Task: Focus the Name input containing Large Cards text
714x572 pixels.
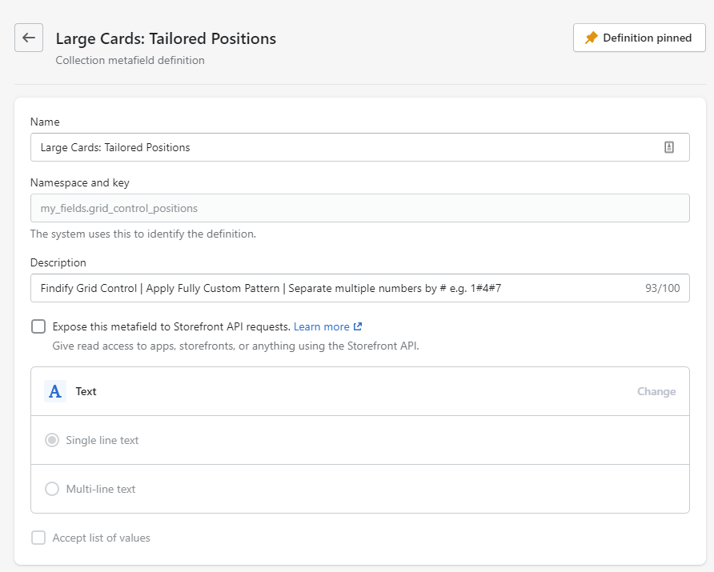Action: tap(320, 146)
